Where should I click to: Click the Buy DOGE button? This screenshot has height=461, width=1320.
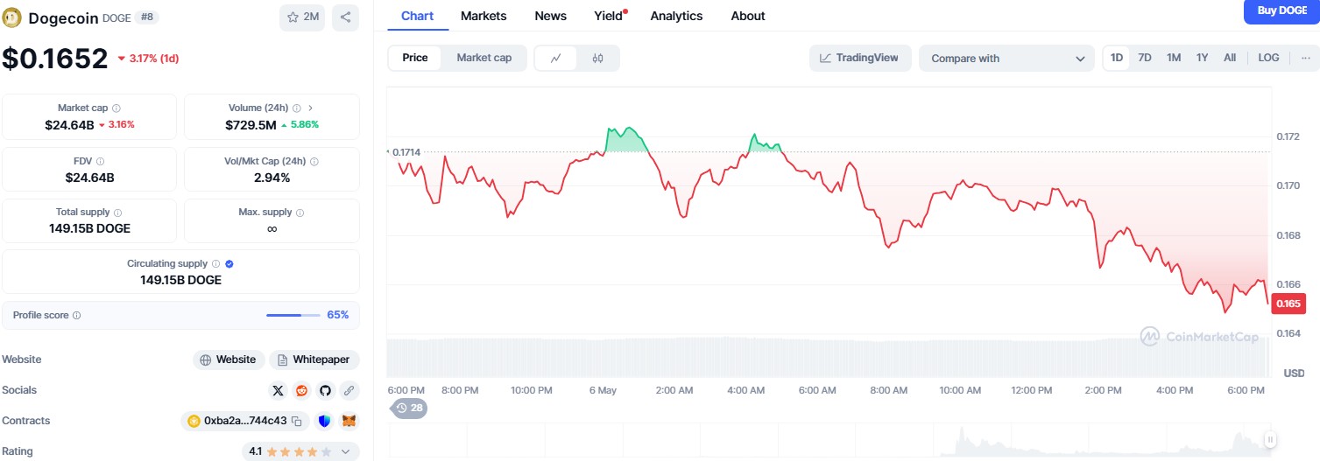coord(1281,10)
